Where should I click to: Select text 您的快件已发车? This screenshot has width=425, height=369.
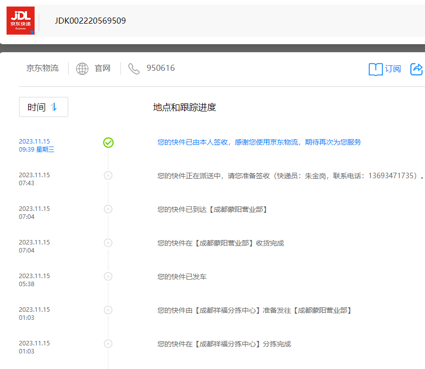pos(182,277)
